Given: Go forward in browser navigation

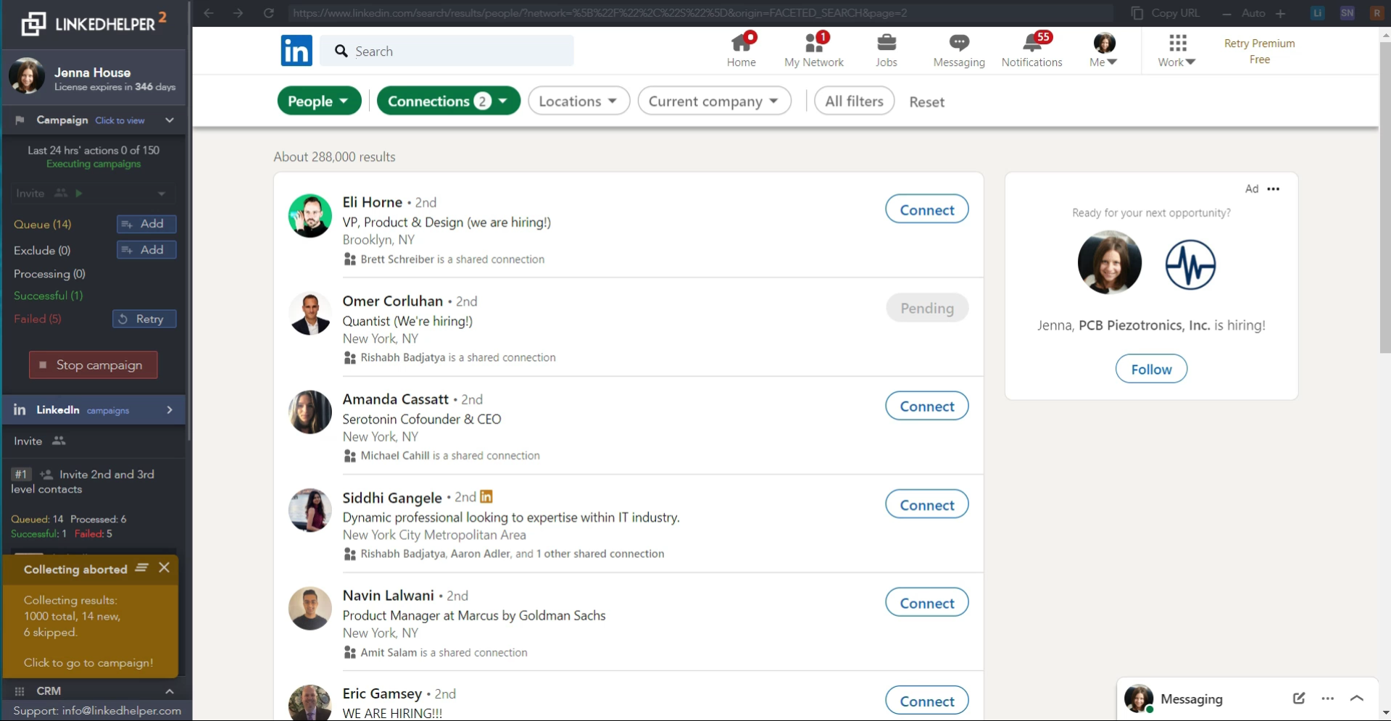Looking at the screenshot, I should coord(238,13).
